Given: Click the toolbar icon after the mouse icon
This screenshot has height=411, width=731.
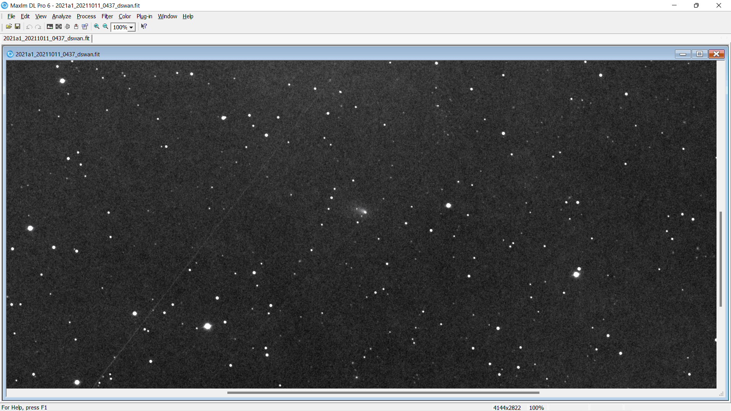Looking at the screenshot, I should click(x=85, y=27).
